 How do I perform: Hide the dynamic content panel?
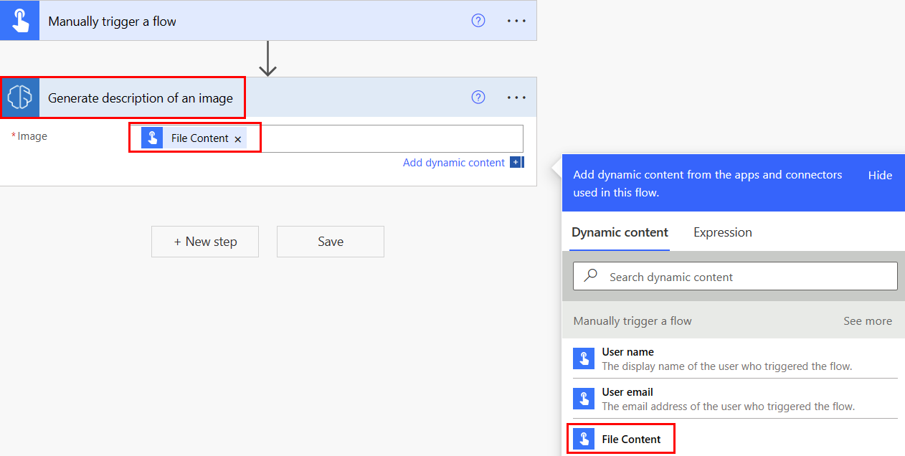[879, 175]
